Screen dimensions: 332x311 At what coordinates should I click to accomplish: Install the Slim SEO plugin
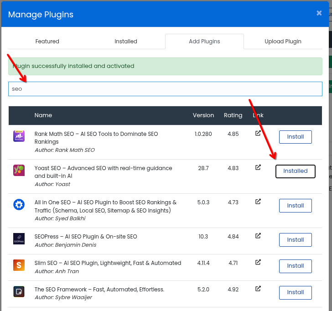(x=296, y=266)
